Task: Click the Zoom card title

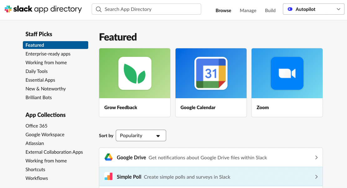Action: [x=263, y=108]
